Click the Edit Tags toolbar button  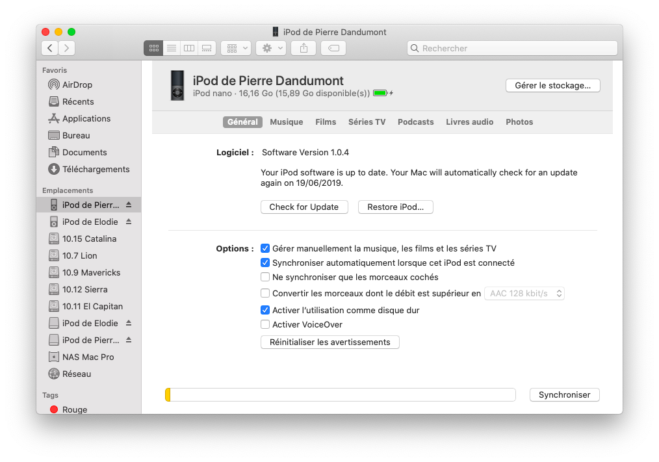click(333, 48)
